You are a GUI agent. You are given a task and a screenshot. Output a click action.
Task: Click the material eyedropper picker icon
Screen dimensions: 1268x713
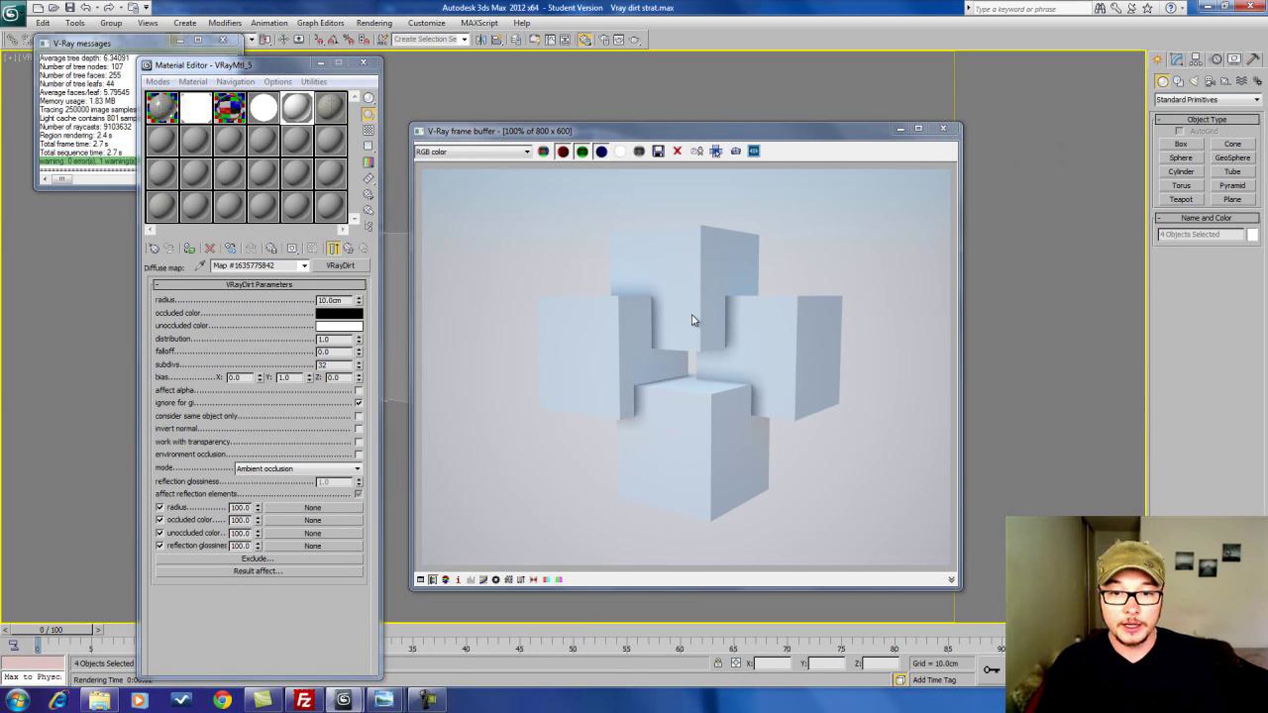pos(200,266)
